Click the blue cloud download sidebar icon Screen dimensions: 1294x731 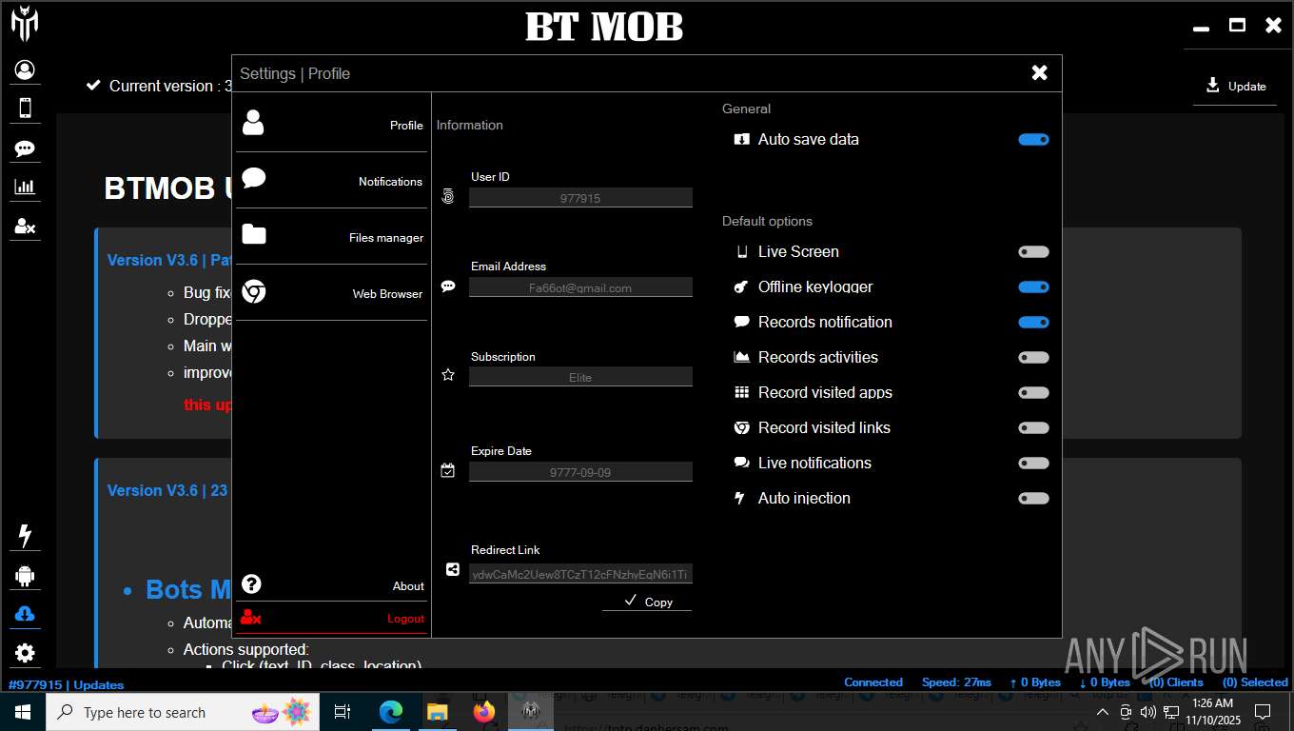coord(25,614)
